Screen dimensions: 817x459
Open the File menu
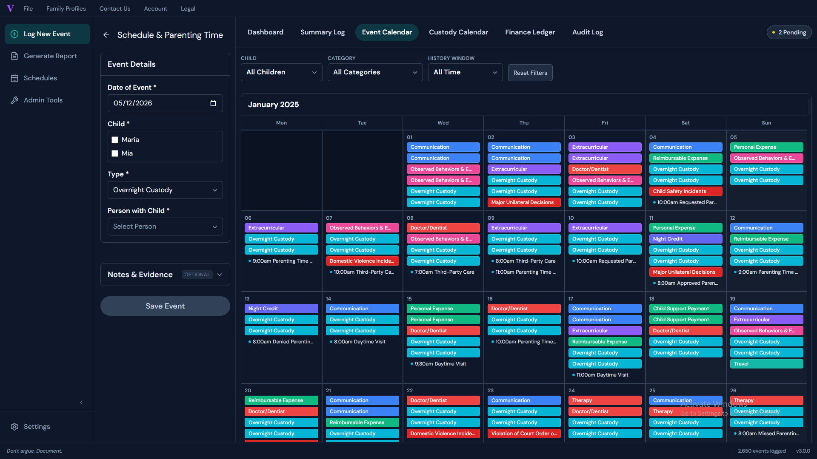[x=28, y=8]
